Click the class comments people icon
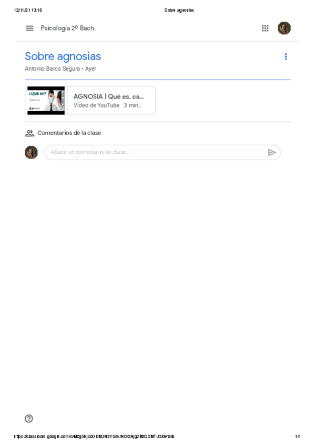Screen dimensions: 315x447 click(29, 133)
